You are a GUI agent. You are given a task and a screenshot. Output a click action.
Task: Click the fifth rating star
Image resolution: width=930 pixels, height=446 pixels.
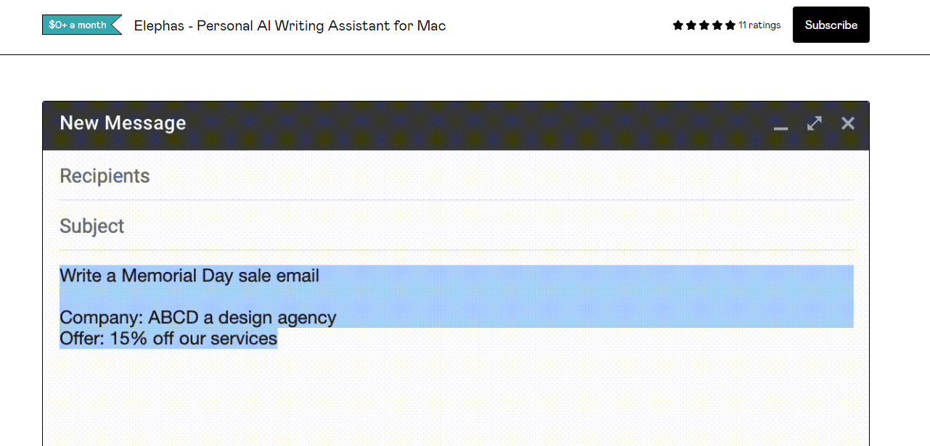point(730,25)
